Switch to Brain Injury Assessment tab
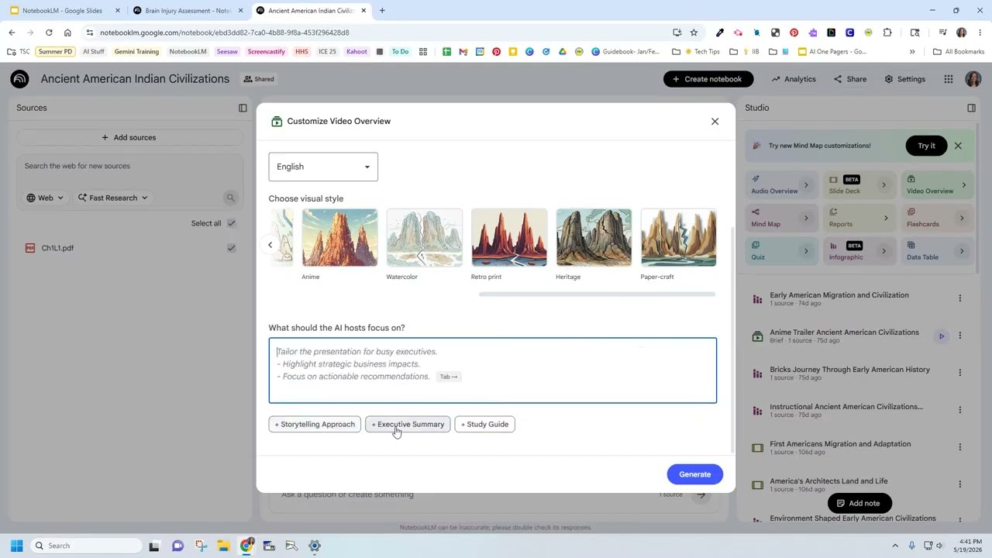The height and width of the screenshot is (558, 992). point(188,11)
